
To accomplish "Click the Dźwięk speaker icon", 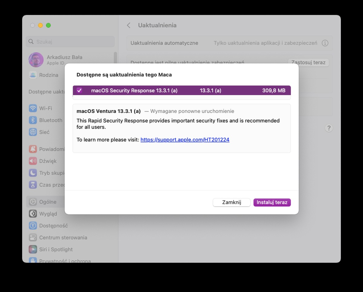I will point(33,161).
